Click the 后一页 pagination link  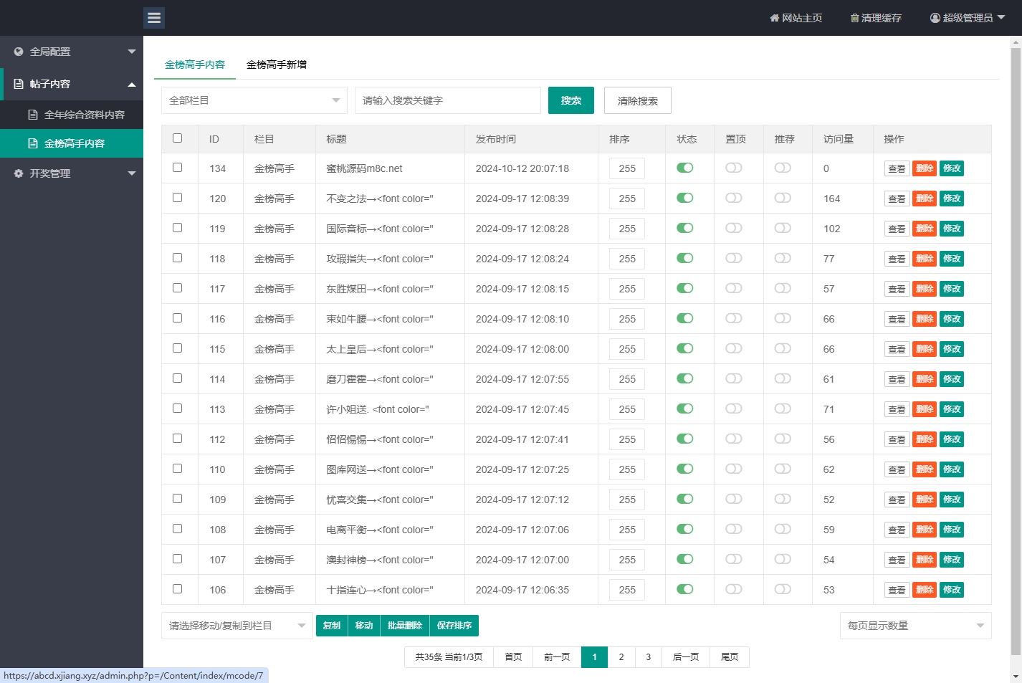(686, 657)
